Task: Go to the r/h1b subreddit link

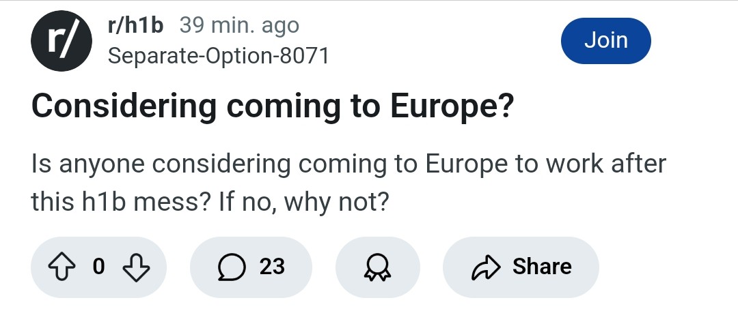Action: (x=135, y=25)
